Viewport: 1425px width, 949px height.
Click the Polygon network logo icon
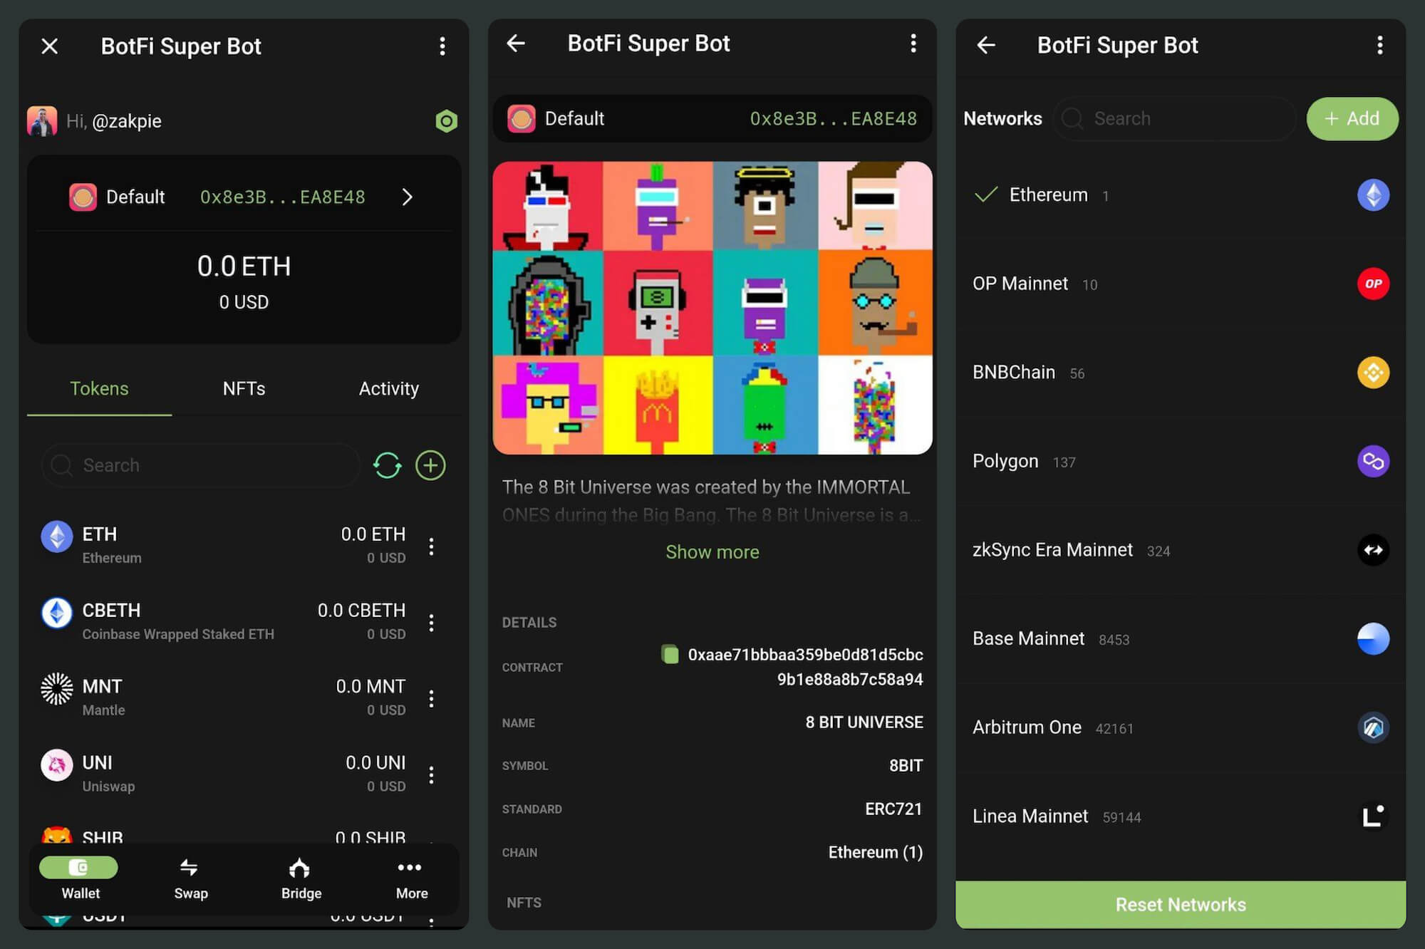pos(1372,461)
